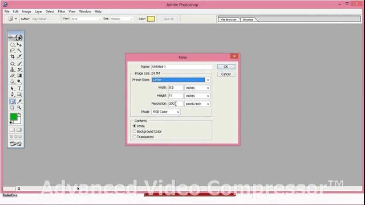The width and height of the screenshot is (365, 205).
Task: Open the tool preset picker arrow
Action: pos(16,19)
